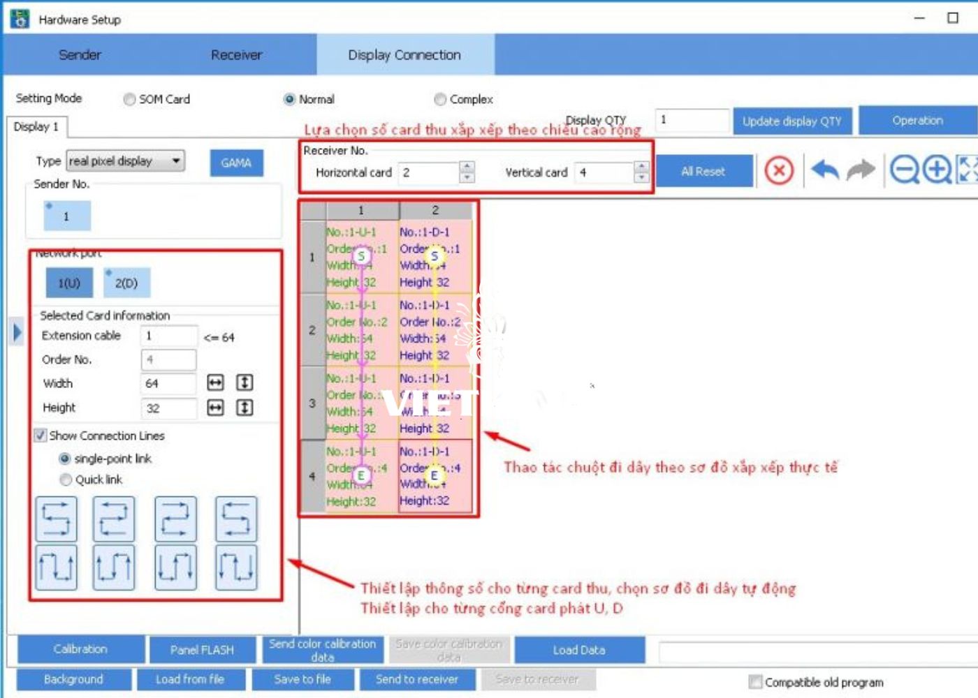Open the Sender tab
Viewport: 978px width, 698px height.
point(80,54)
